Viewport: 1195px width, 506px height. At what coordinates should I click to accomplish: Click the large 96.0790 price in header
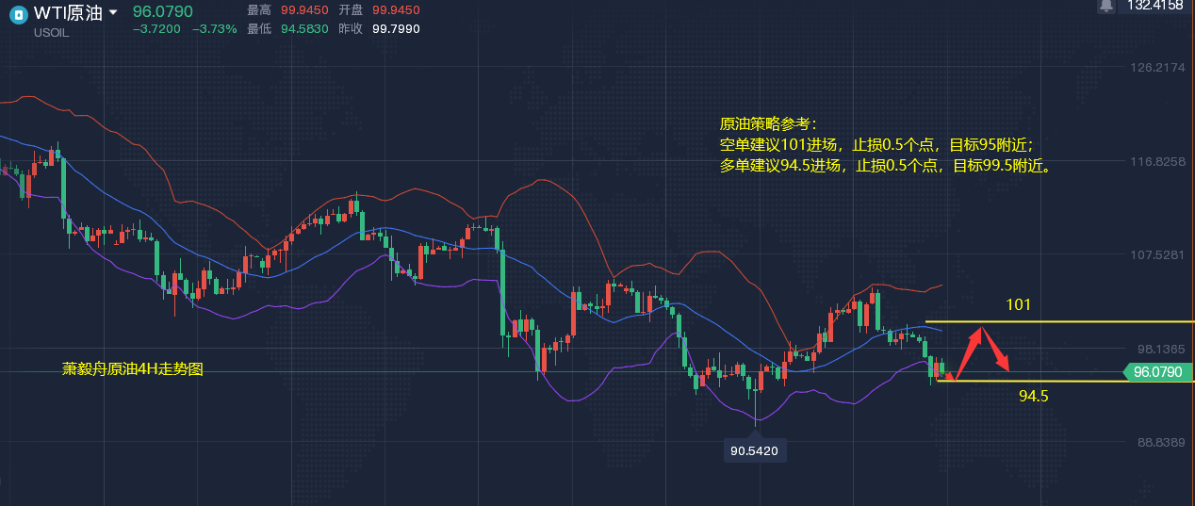click(x=162, y=11)
